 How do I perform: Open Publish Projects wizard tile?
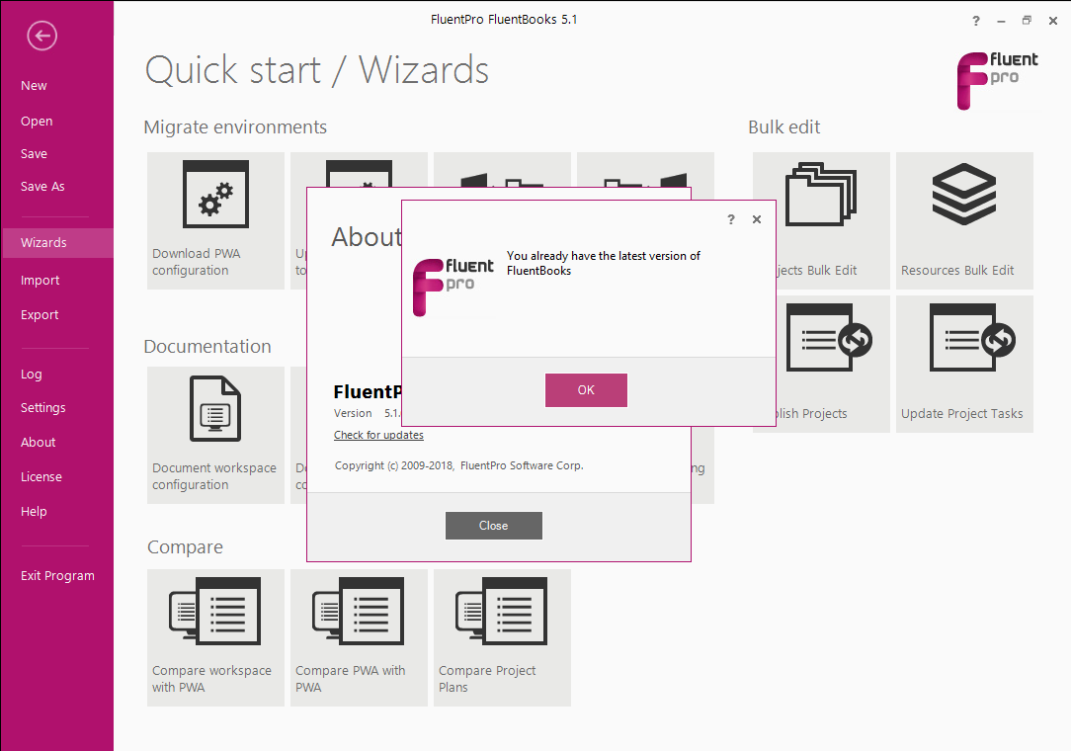coord(833,365)
